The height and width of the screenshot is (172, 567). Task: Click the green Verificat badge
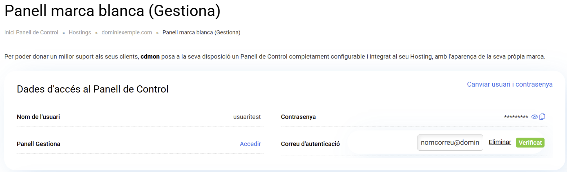tap(530, 143)
